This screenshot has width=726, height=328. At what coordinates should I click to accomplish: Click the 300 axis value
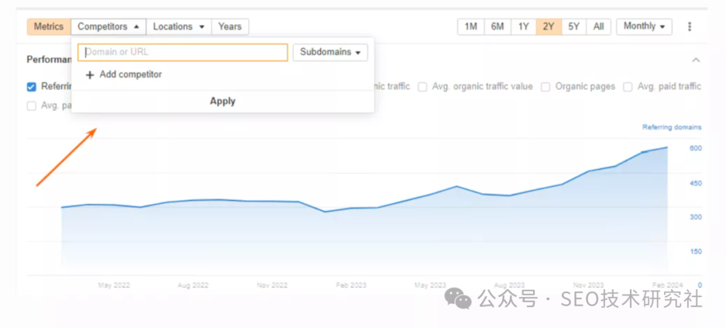[x=696, y=217]
